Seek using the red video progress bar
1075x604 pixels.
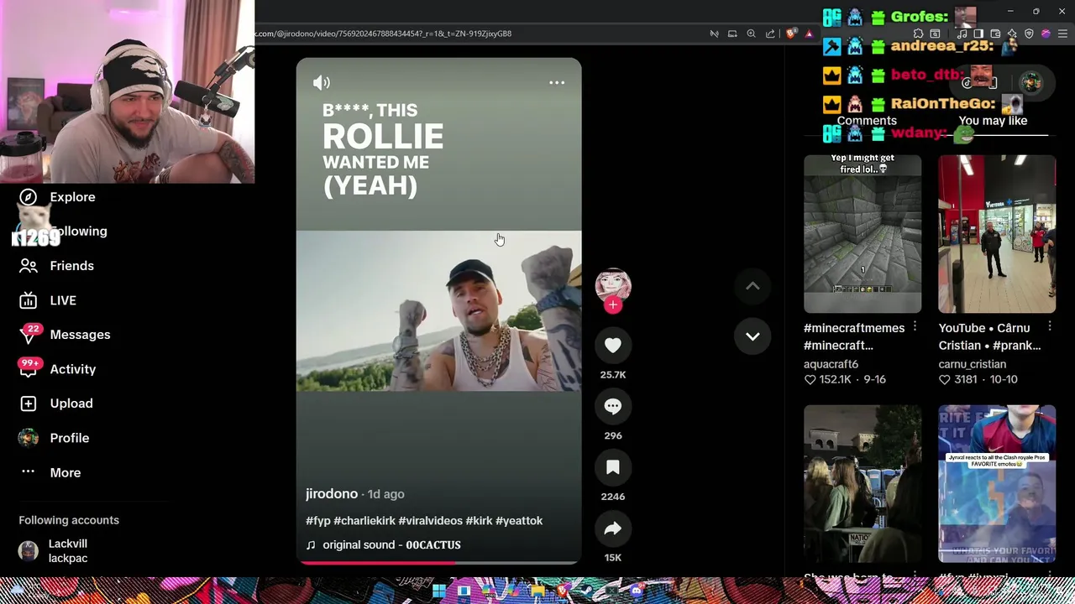tap(438, 563)
